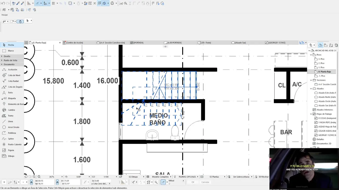Select the Flecha arrow tool
The width and height of the screenshot is (339, 190).
(x=12, y=45)
